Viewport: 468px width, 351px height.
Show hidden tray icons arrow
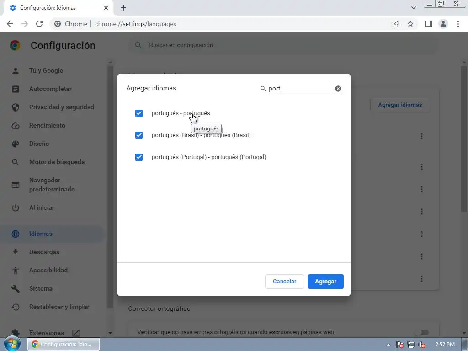coord(388,345)
